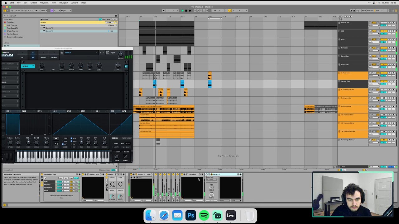The width and height of the screenshot is (399, 224).
Task: Toggle Instrument Rack device activator
Action: tap(42, 174)
